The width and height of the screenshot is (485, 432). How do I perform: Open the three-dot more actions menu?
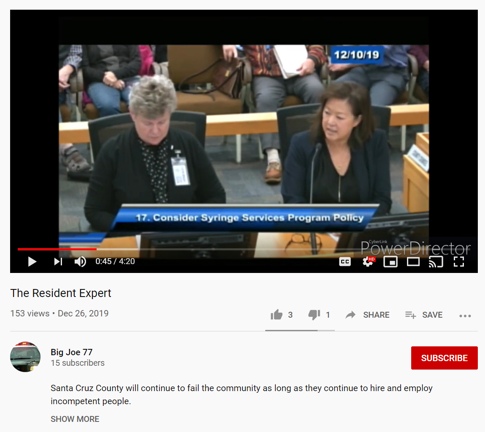(x=465, y=316)
